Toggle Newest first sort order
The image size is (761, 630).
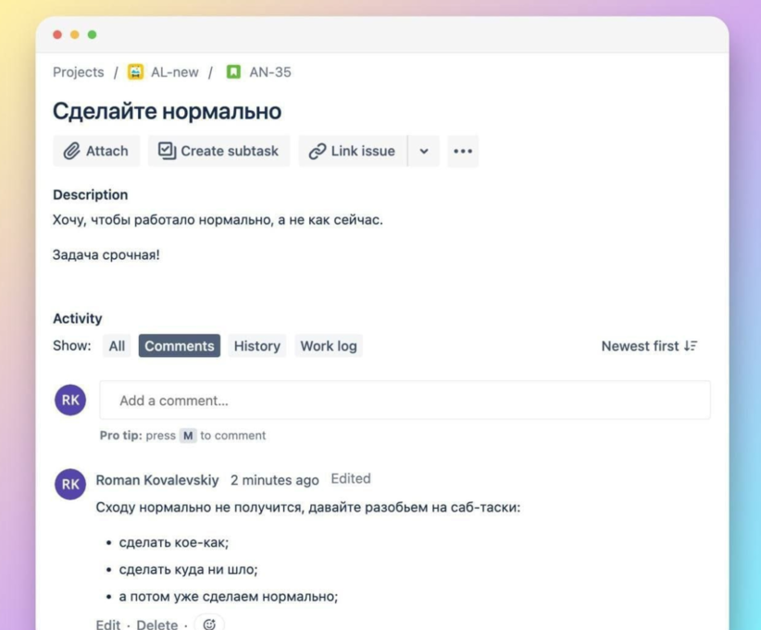point(649,346)
